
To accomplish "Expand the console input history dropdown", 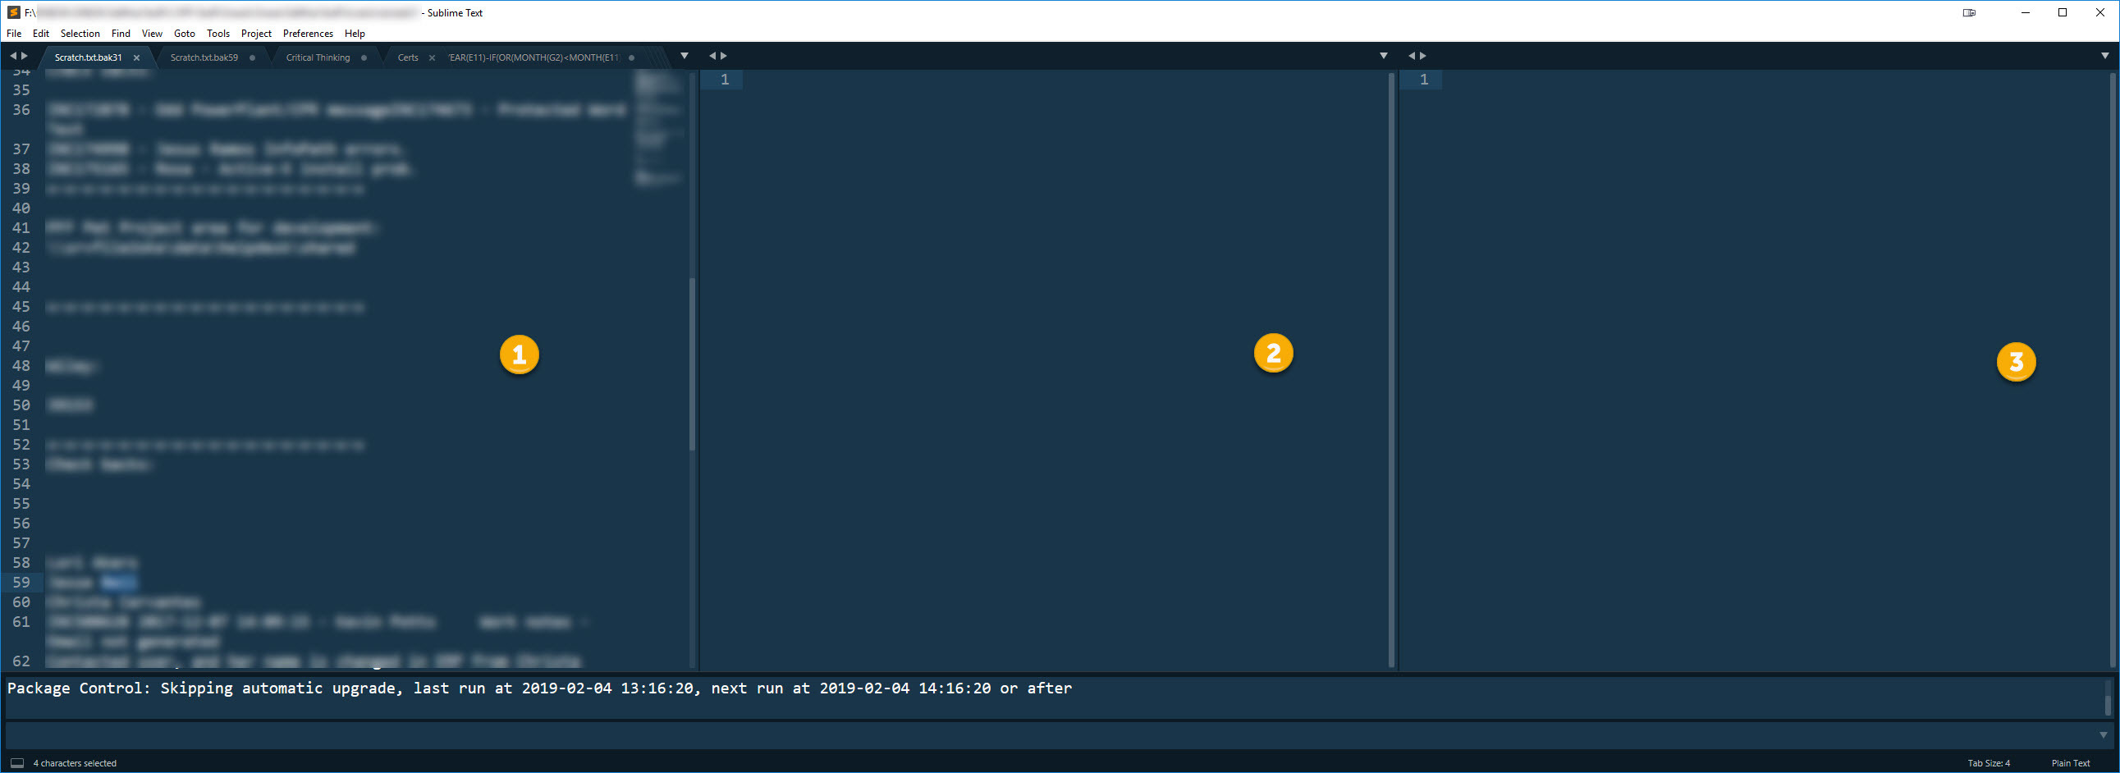I will click(2103, 735).
